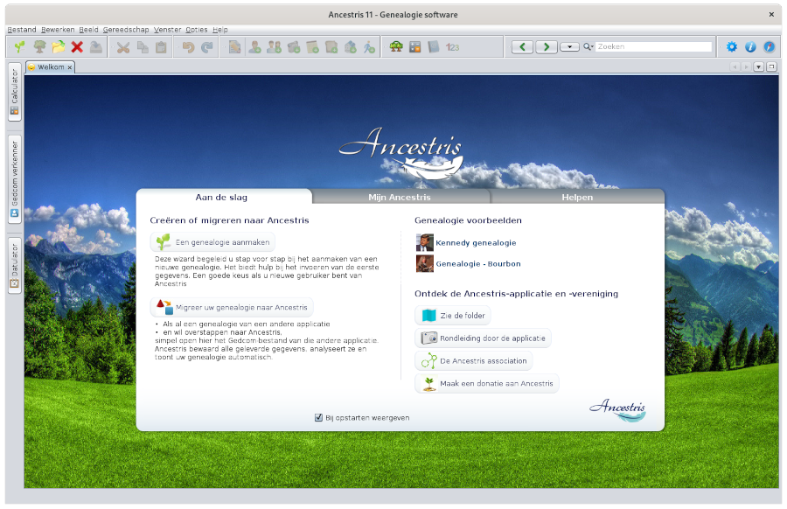Viewport: 787px width, 509px height.
Task: Toggle Bij opstarten weergeven checkbox
Action: point(318,418)
